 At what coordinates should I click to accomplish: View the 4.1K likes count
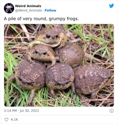point(14,120)
